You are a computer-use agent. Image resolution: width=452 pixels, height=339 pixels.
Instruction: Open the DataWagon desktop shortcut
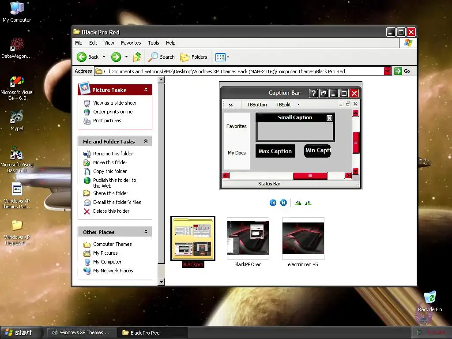(x=17, y=48)
